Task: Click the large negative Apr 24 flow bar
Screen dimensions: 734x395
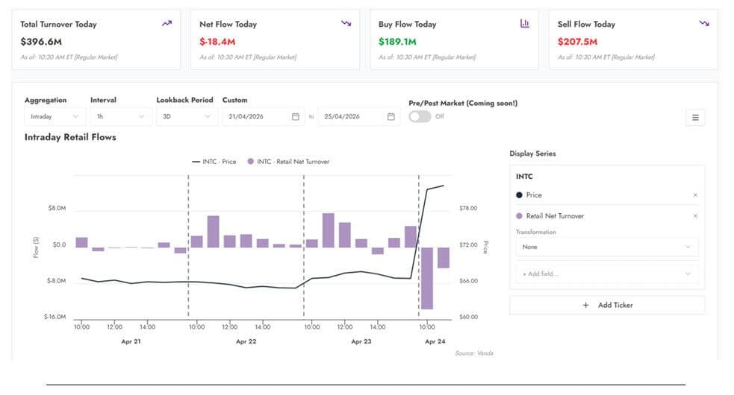Action: tap(426, 278)
